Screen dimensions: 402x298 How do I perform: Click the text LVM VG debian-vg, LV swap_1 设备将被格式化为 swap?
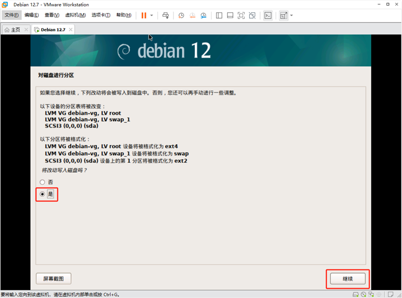pos(117,153)
